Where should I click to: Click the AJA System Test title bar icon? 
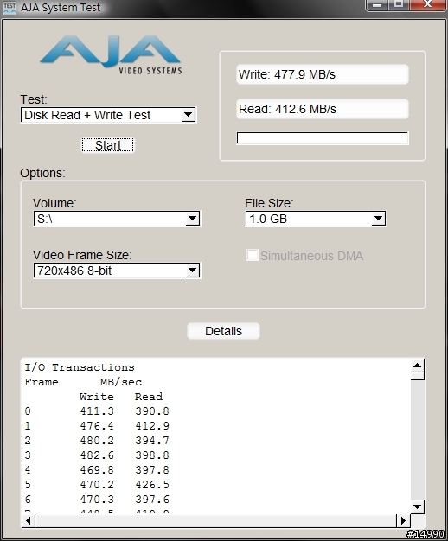coord(10,8)
